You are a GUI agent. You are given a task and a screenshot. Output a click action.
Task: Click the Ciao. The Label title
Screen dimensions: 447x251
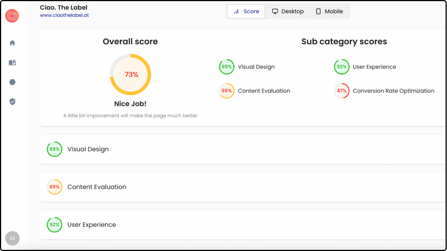[x=64, y=8]
